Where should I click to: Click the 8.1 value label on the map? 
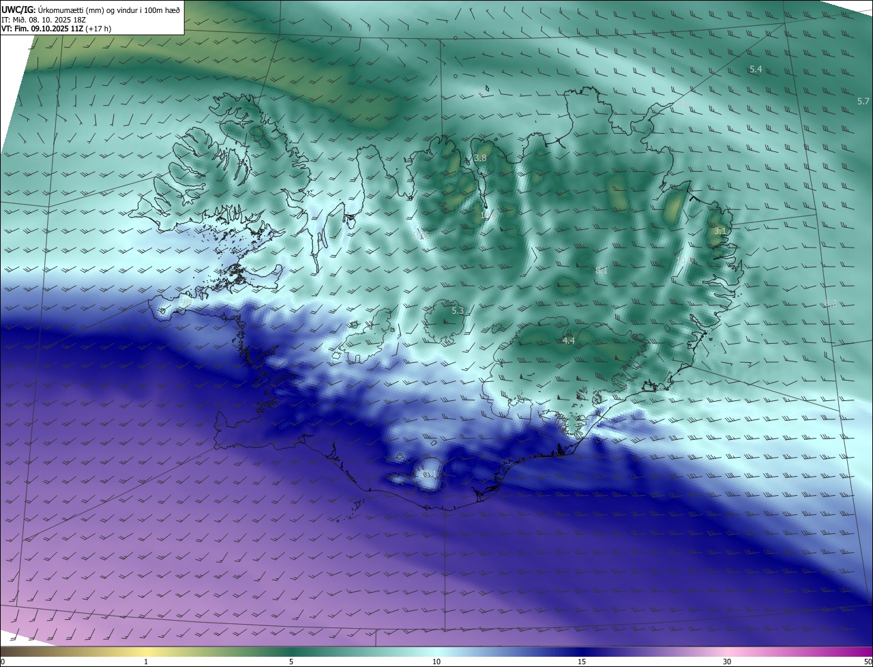[x=601, y=271]
